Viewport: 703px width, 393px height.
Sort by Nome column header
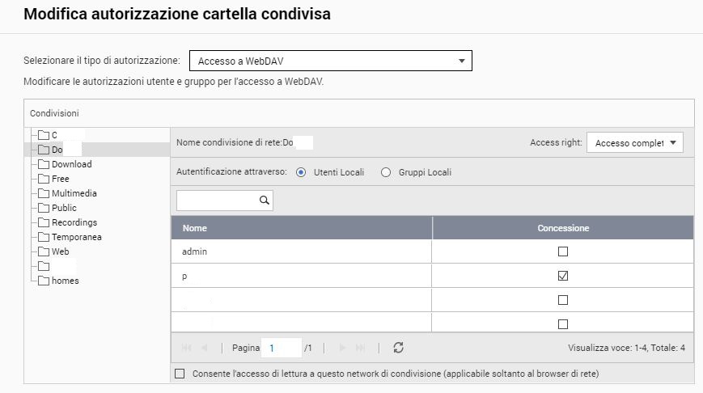pyautogui.click(x=301, y=228)
